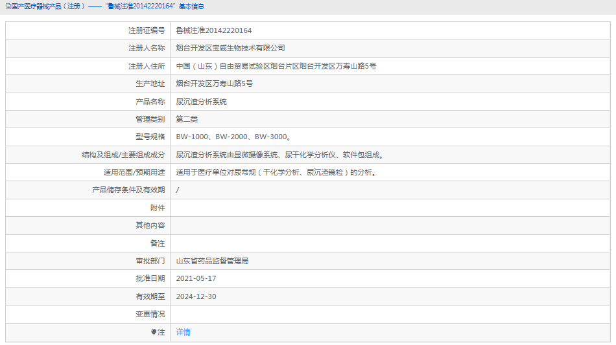This screenshot has width=616, height=345.
Task: Click the composition text 尿沉渣分析系统由显微摄像系统
Action: (279, 155)
